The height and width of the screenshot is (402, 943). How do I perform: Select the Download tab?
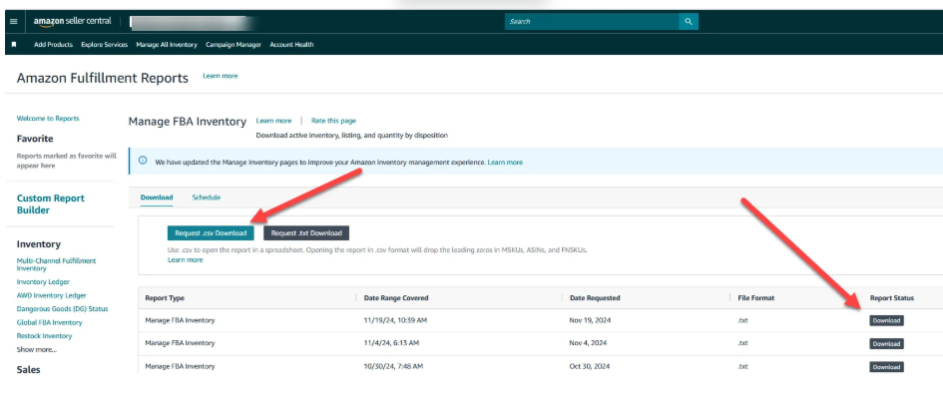tap(157, 198)
